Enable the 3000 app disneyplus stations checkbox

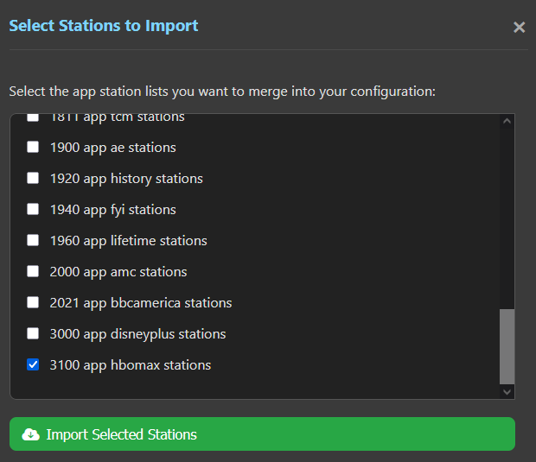(33, 333)
